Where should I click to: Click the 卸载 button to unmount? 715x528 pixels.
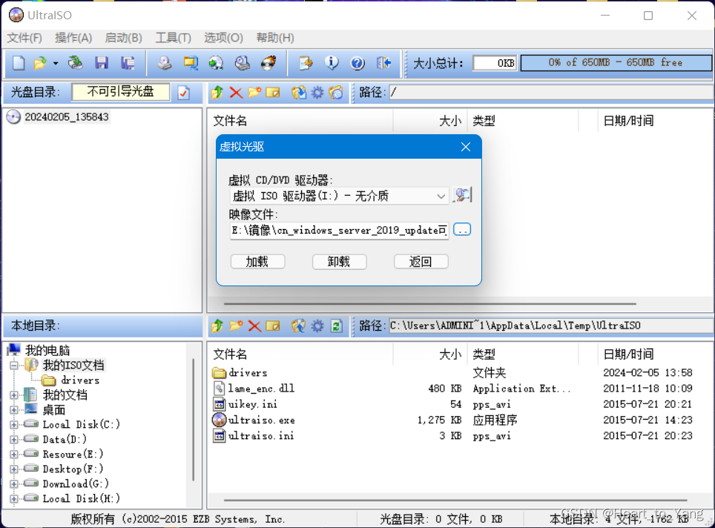(339, 261)
